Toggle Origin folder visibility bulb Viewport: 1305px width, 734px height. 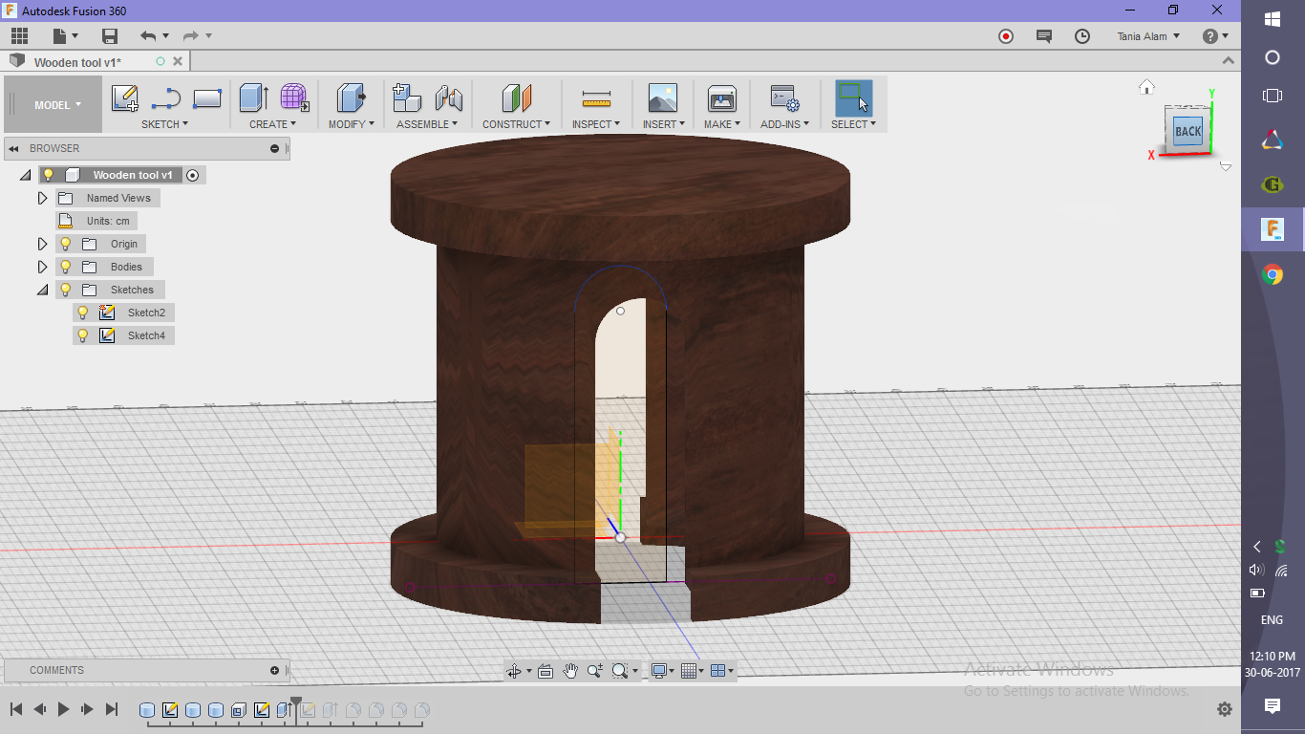click(66, 244)
